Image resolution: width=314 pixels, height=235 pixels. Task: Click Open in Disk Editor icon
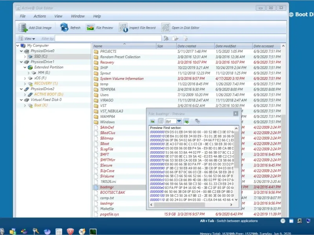pos(166,28)
